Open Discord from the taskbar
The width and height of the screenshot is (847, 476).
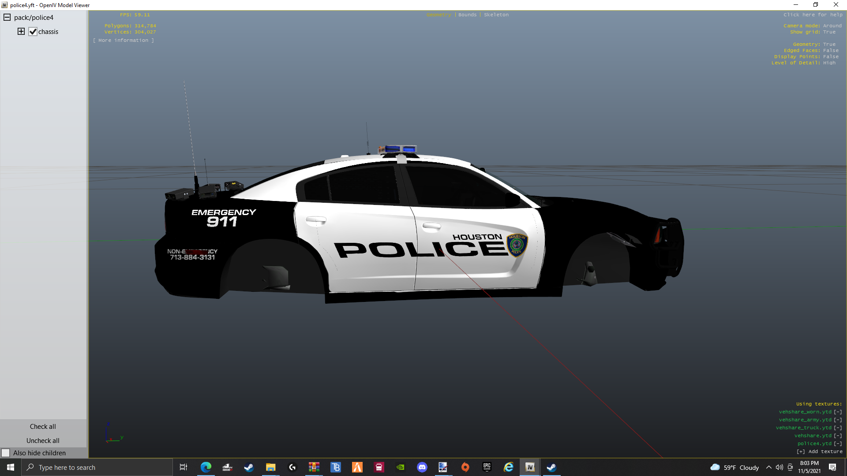coord(422,467)
